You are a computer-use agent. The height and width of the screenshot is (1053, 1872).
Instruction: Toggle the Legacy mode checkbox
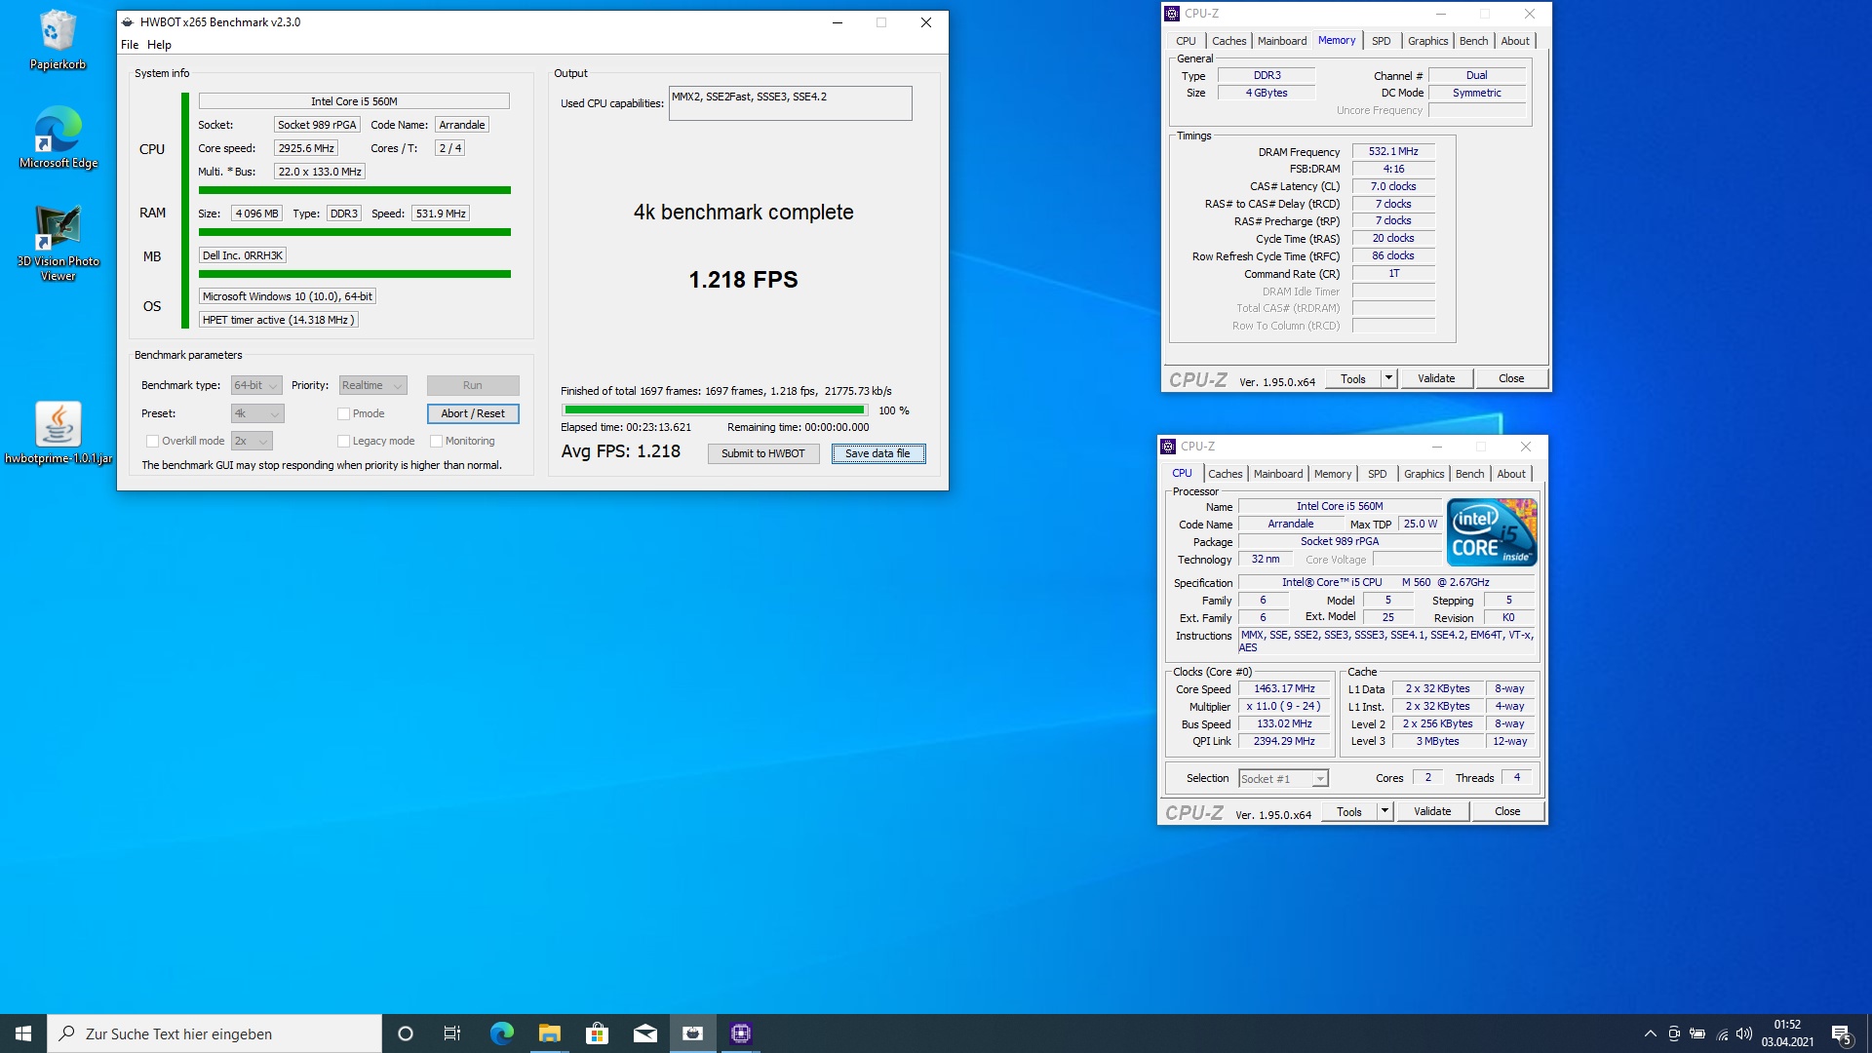[x=343, y=441]
